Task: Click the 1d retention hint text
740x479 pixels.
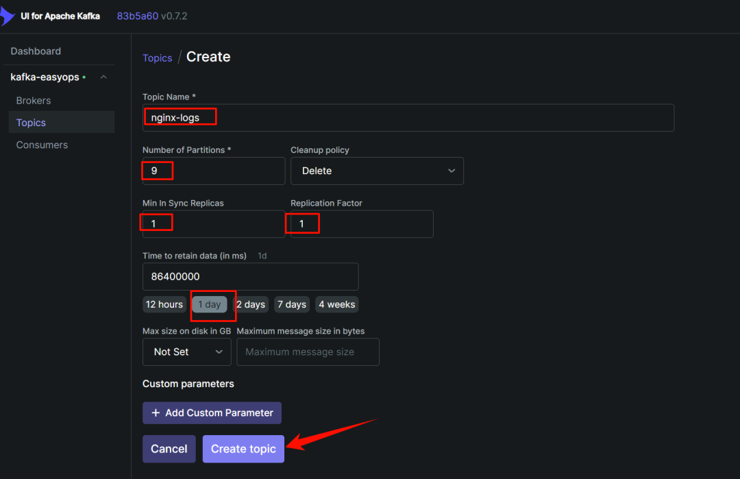Action: tap(262, 256)
